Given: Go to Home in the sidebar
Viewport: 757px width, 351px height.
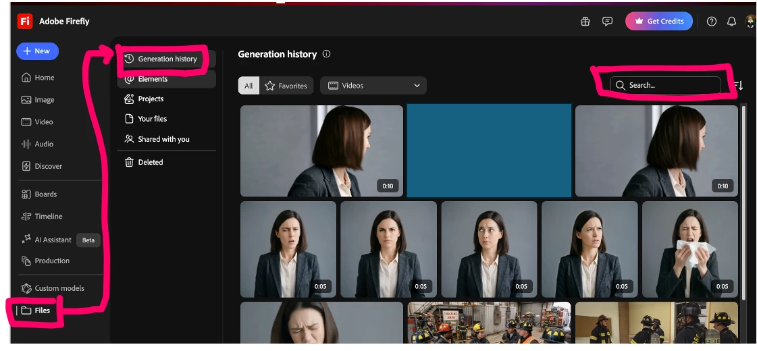Looking at the screenshot, I should (x=38, y=78).
